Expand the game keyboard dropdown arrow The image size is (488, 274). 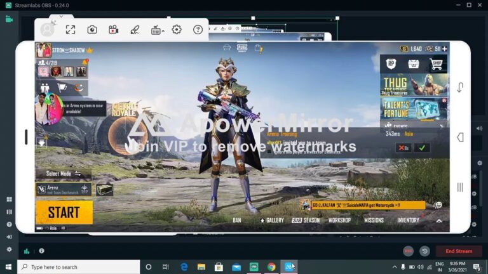[x=163, y=30]
